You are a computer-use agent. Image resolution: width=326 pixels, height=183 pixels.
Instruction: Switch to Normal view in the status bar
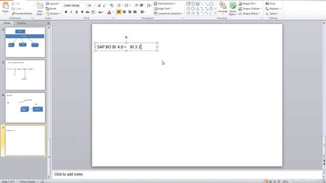(x=266, y=181)
